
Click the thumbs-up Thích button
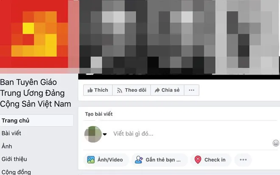[98, 90]
